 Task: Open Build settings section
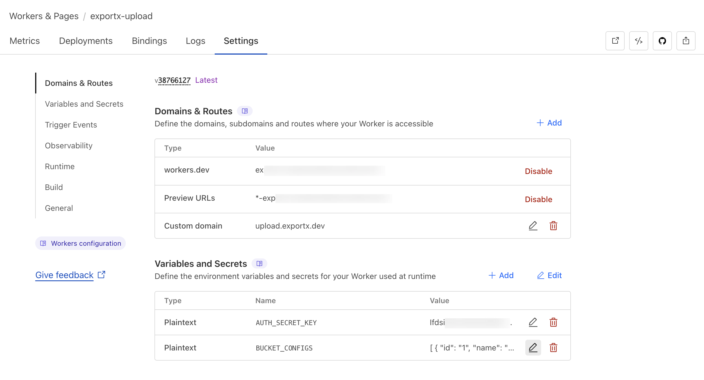click(54, 187)
